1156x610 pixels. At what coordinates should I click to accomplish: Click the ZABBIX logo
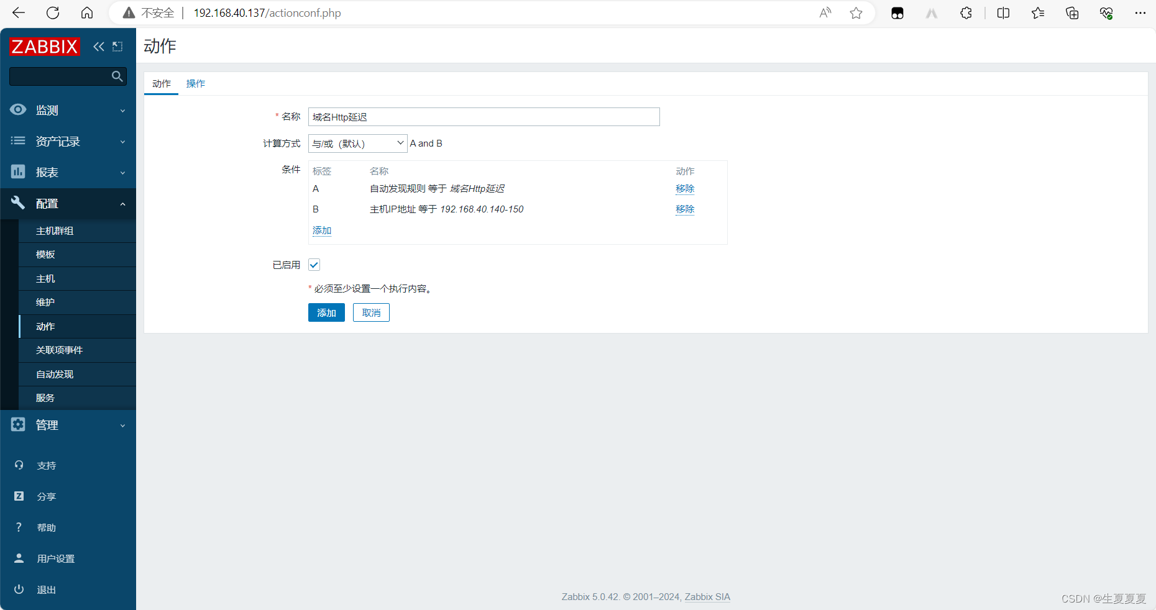click(45, 47)
